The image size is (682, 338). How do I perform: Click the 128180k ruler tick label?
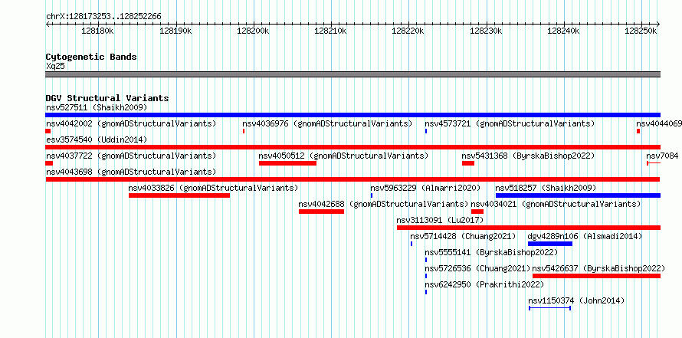point(98,31)
